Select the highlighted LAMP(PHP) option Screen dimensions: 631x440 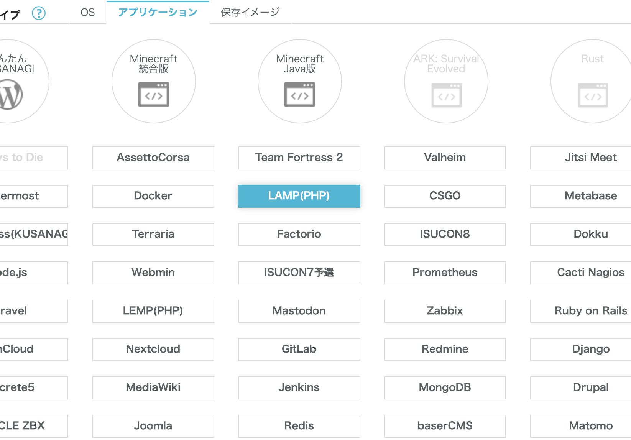[299, 196]
